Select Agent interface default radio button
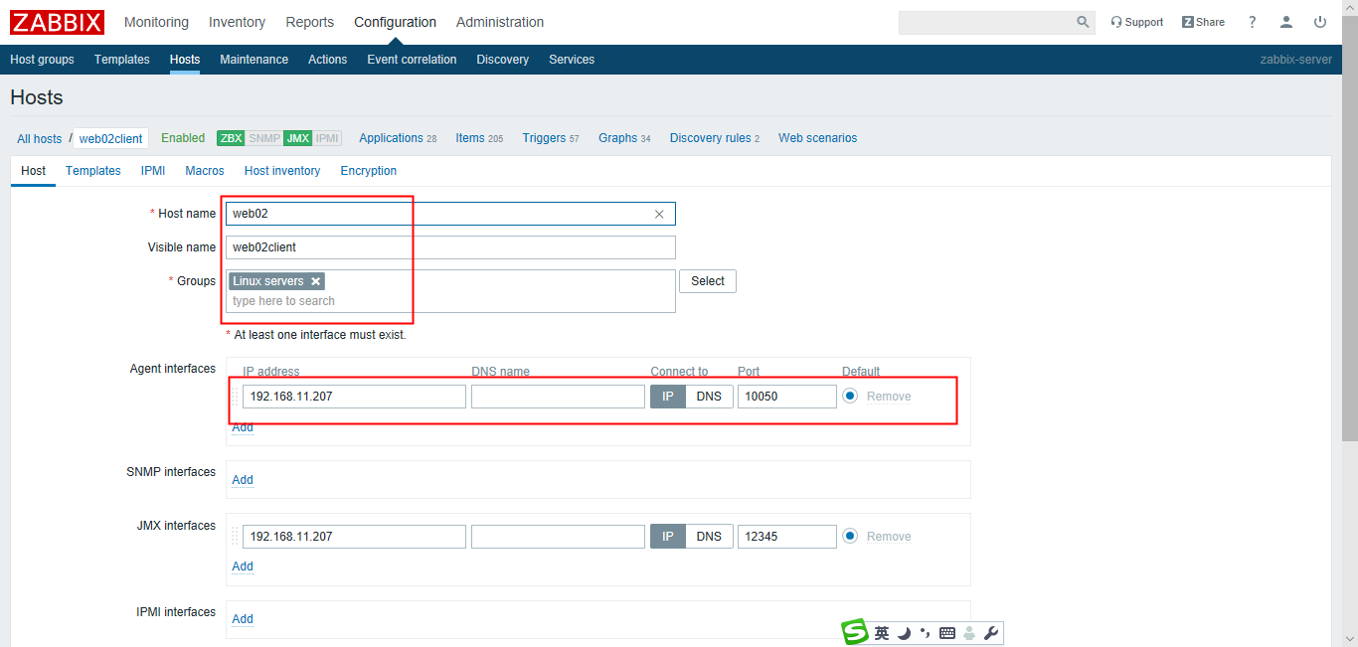Viewport: 1358px width, 647px height. (x=850, y=396)
